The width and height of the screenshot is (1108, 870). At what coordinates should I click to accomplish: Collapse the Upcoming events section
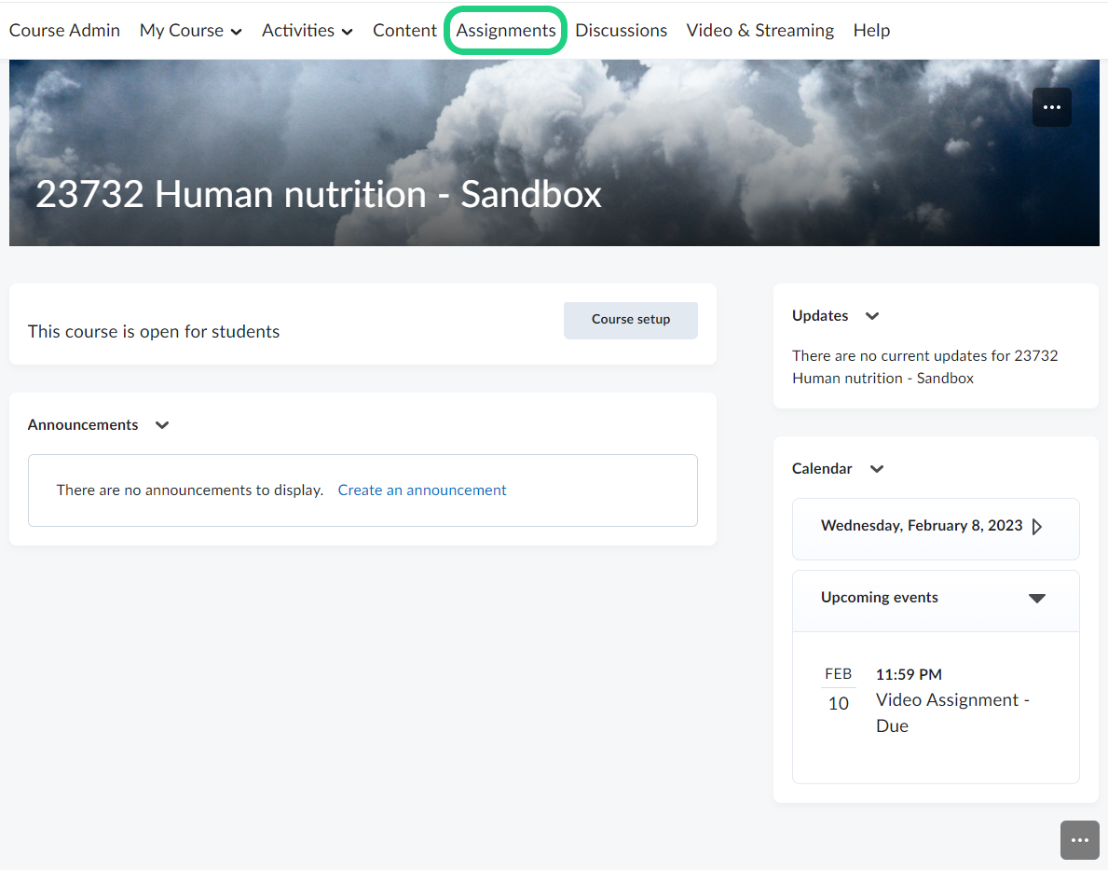[x=1036, y=599]
